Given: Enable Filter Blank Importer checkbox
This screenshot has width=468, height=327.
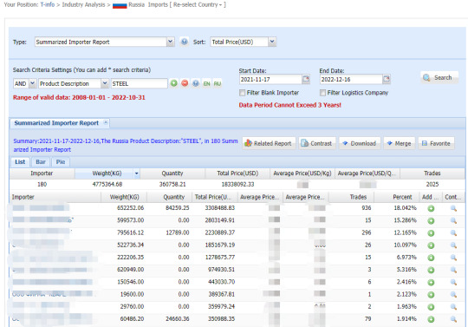Looking at the screenshot, I should pyautogui.click(x=243, y=93).
